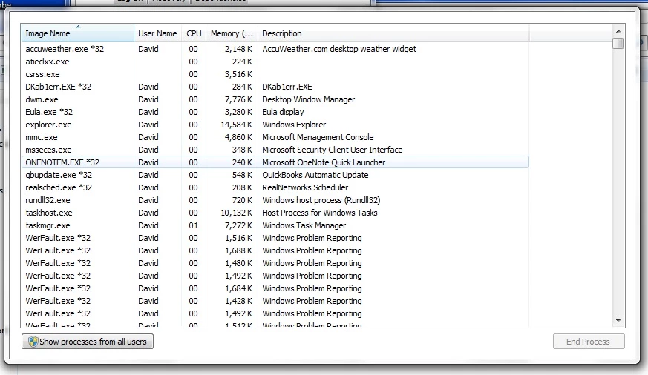
Task: Select the dwm.exe process
Action: click(275, 99)
